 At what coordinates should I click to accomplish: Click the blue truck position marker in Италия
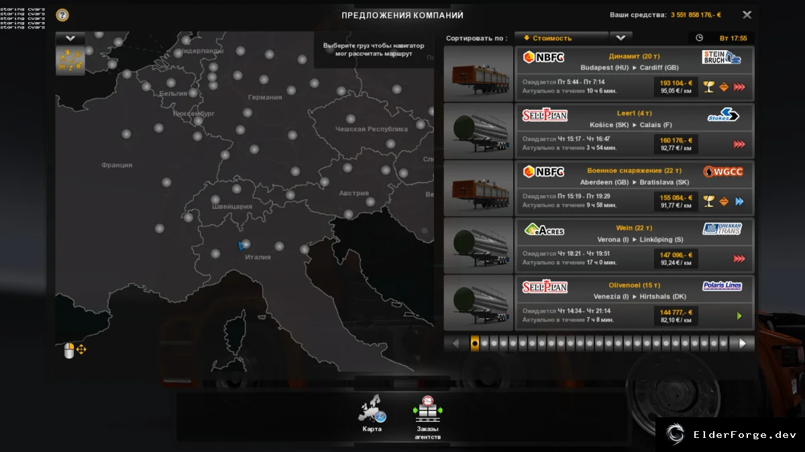(241, 246)
